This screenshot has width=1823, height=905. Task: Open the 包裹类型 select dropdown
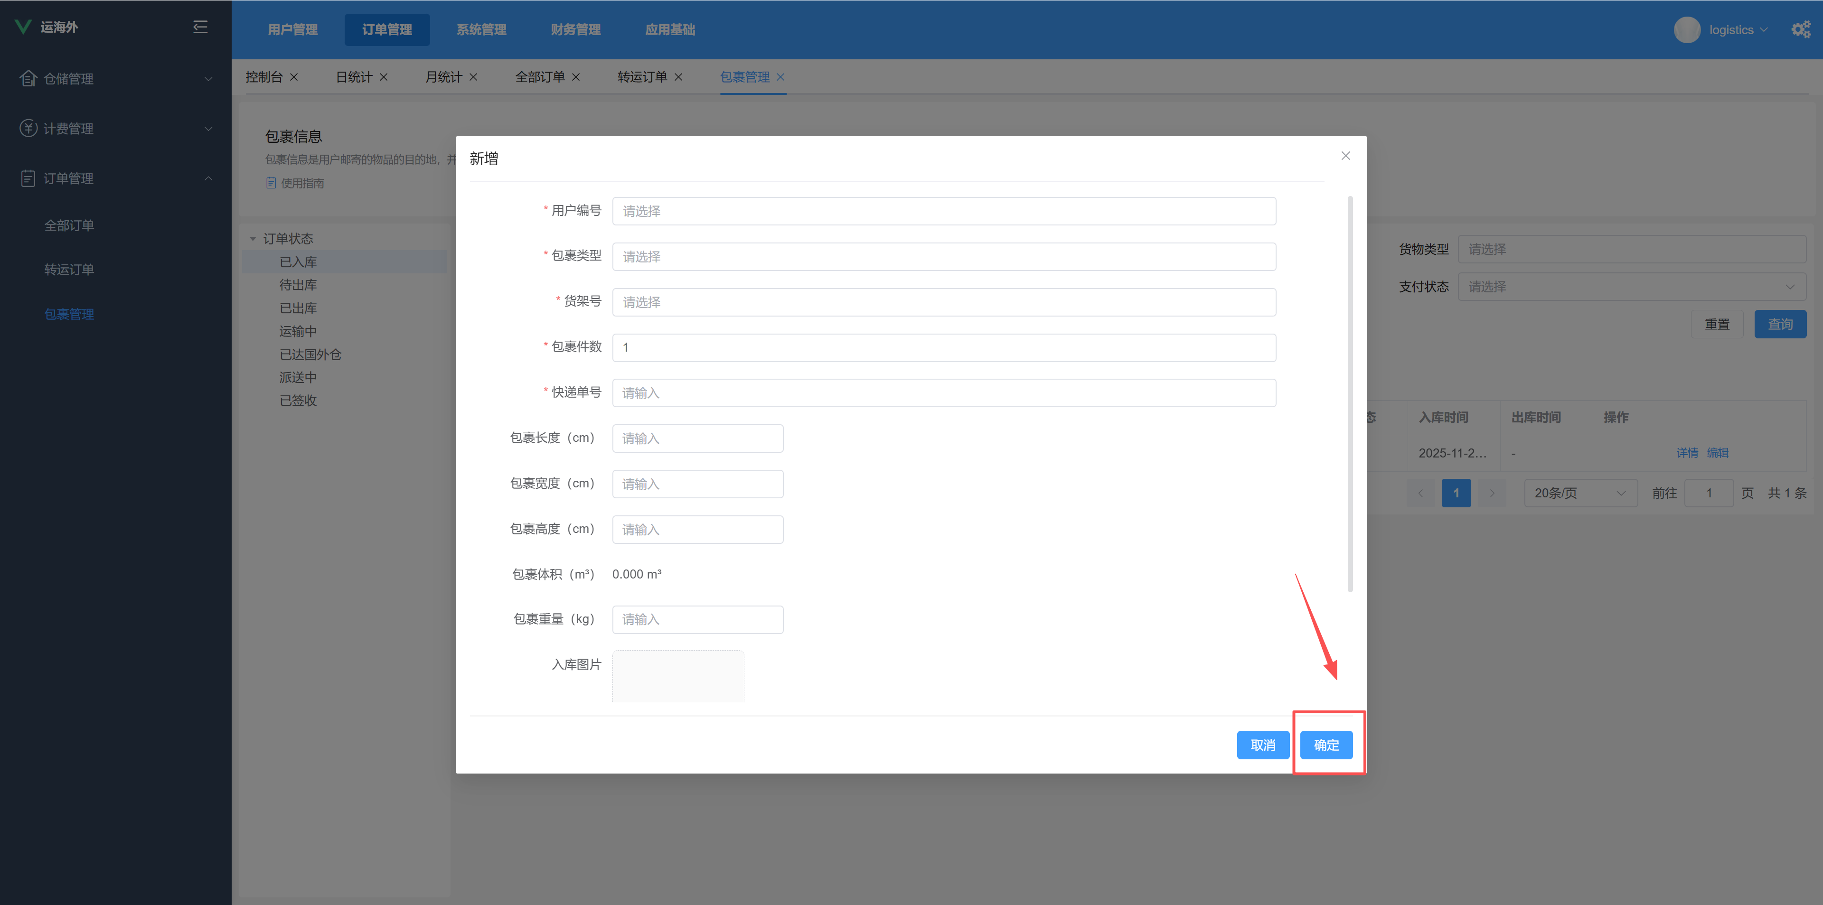(943, 256)
